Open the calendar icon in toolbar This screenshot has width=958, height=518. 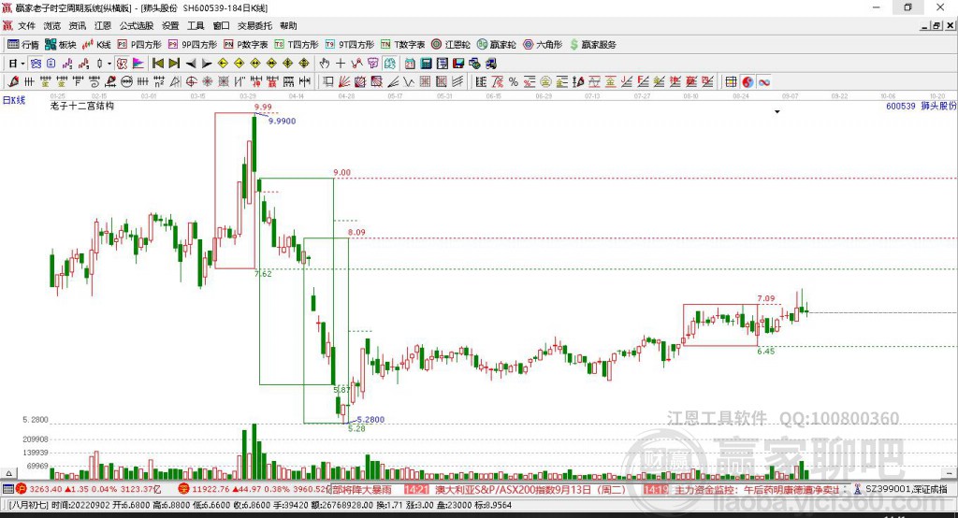[410, 64]
